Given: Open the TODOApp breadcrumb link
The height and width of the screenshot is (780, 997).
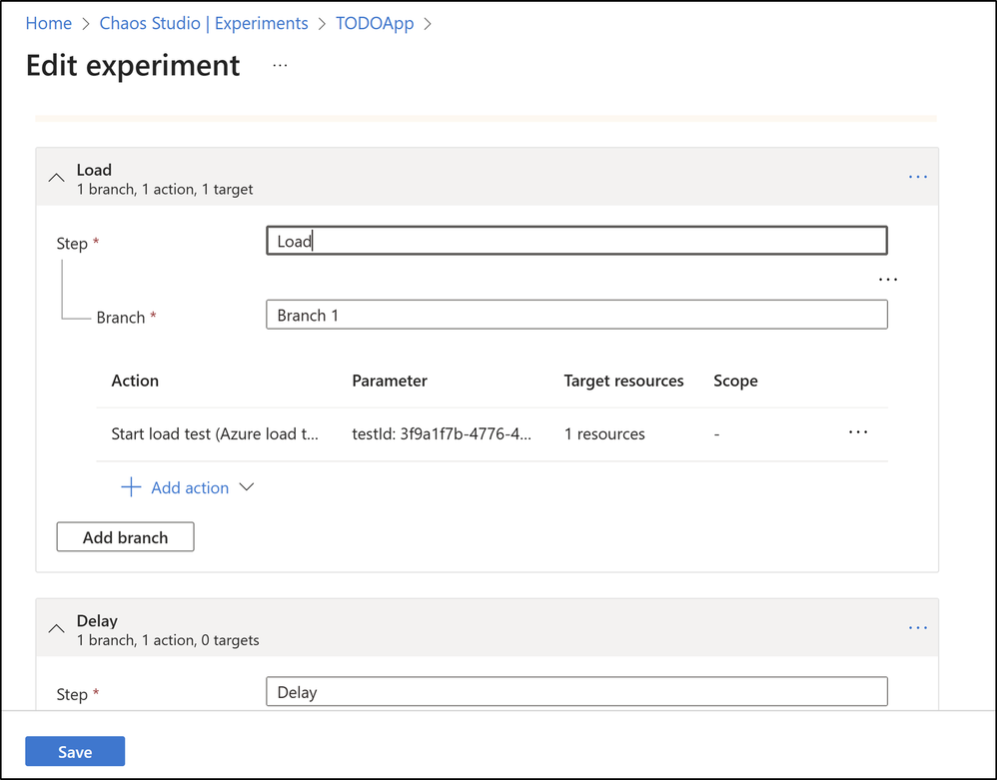Looking at the screenshot, I should coord(375,23).
